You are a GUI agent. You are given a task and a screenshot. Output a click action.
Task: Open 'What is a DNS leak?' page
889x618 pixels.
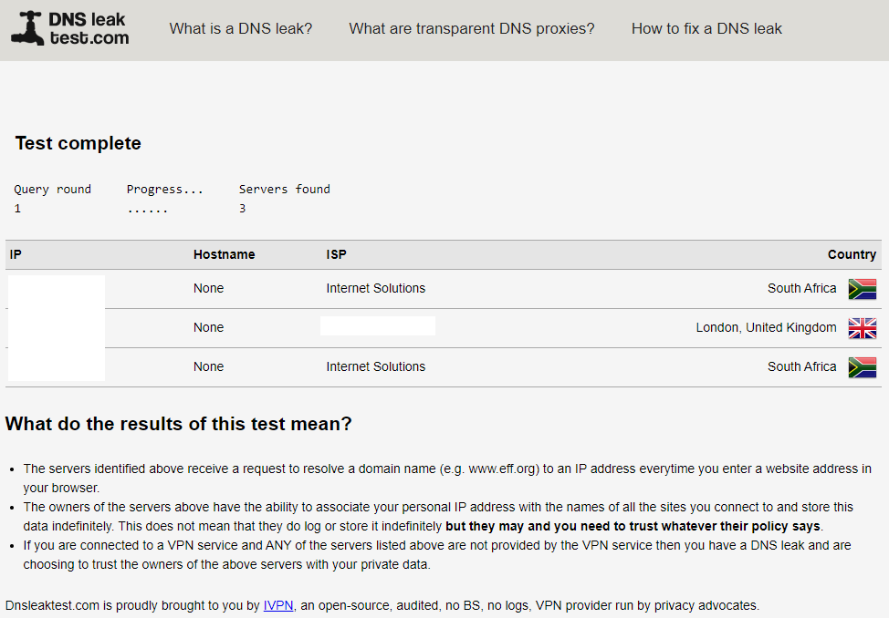[x=240, y=28]
